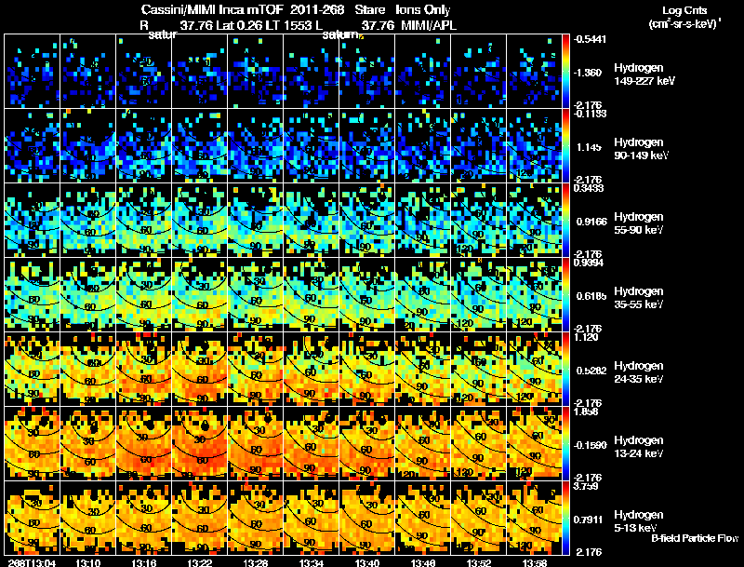This screenshot has height=567, width=744.
Task: Click the color bar beside Hydrogen 24-35 keV
Action: pyautogui.click(x=565, y=369)
